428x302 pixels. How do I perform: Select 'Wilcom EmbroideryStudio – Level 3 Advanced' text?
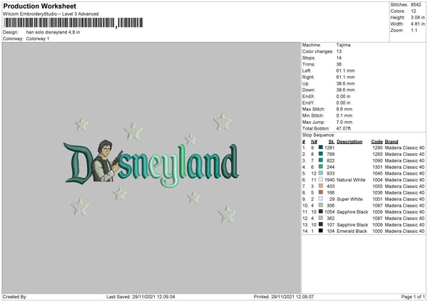point(51,14)
